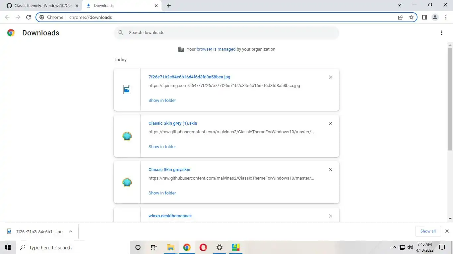Click the Chrome site info chip in address bar
The image size is (453, 254).
coord(51,17)
